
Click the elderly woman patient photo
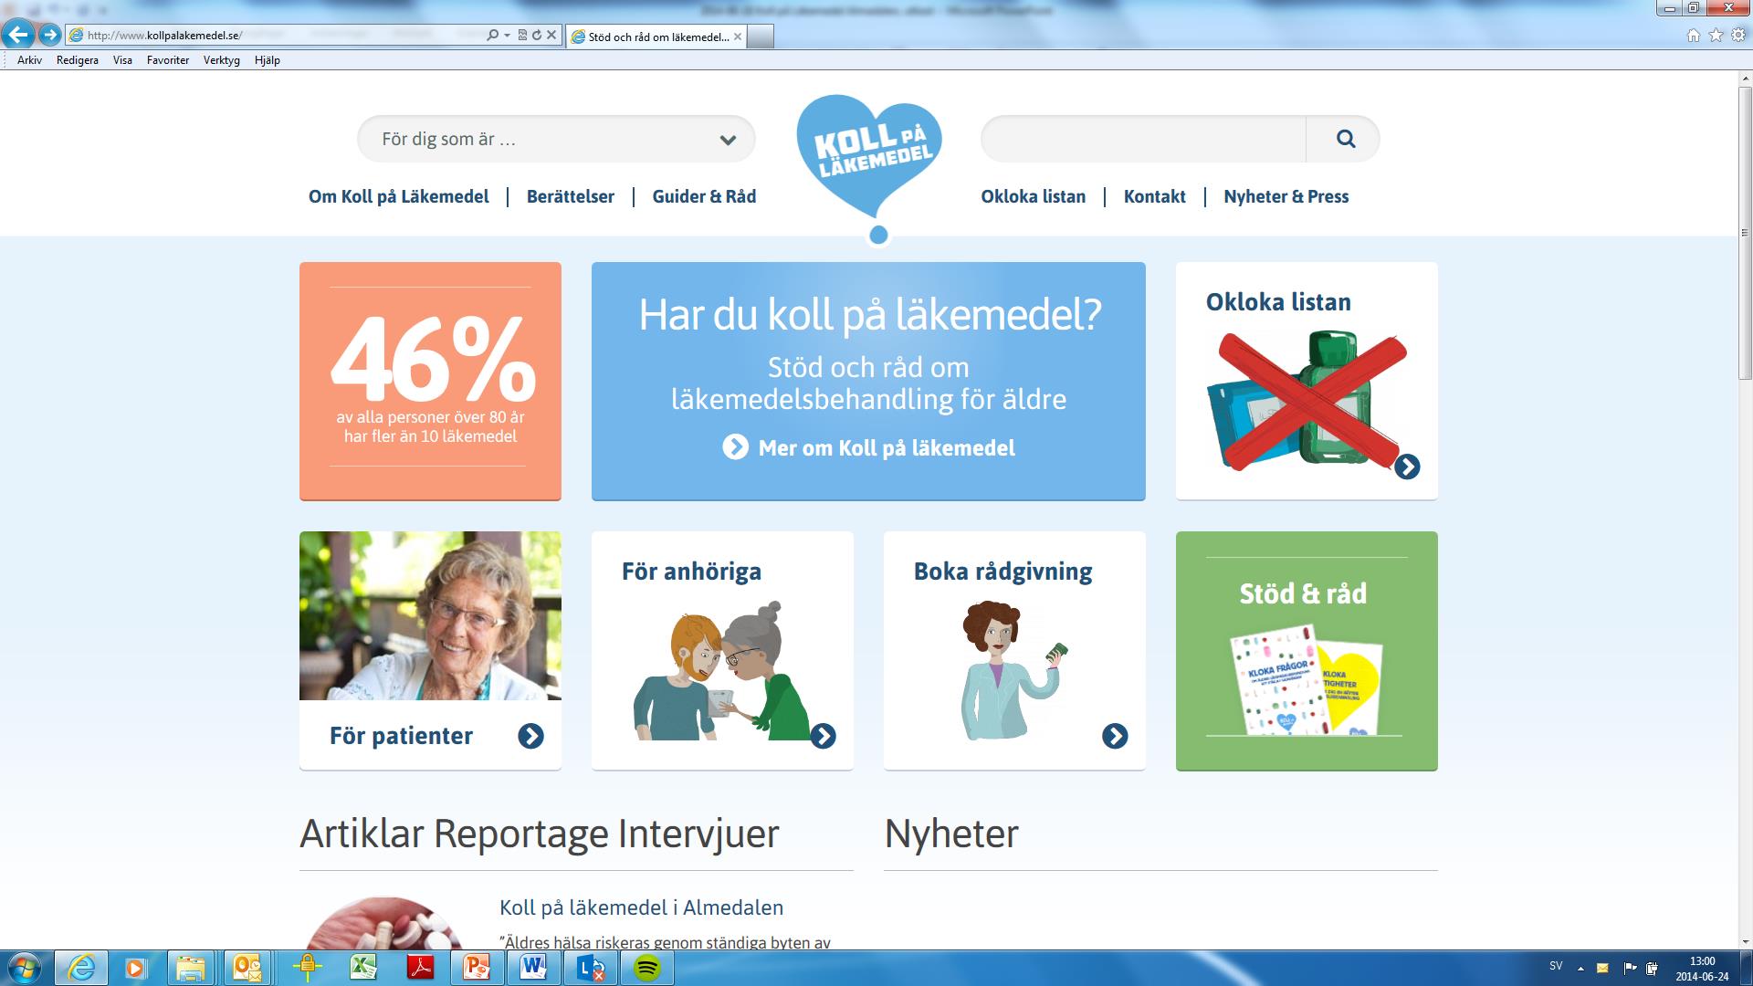pyautogui.click(x=430, y=615)
